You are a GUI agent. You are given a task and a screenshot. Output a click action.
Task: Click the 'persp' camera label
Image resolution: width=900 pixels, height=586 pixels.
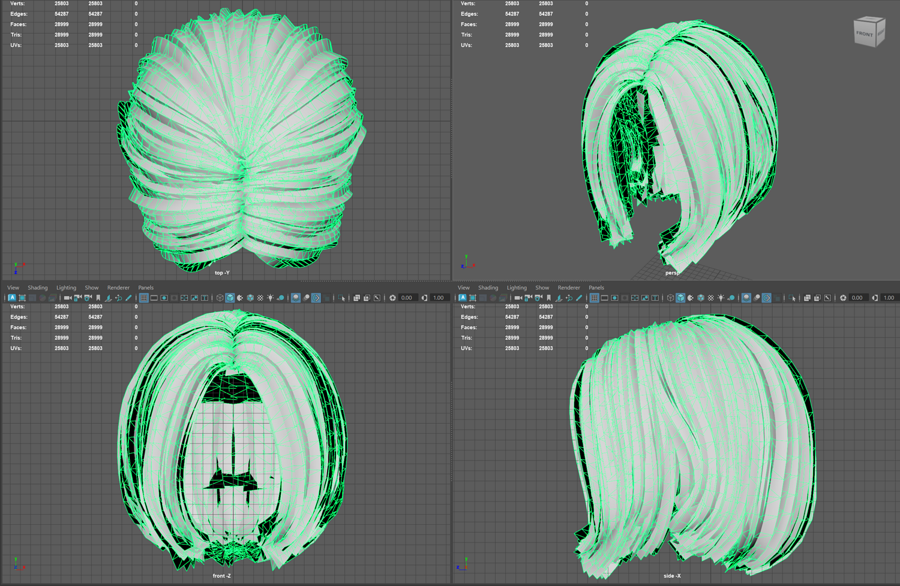point(672,273)
